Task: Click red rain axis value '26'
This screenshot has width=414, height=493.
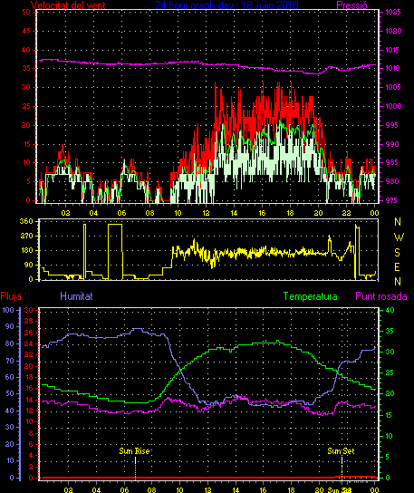Action: [29, 333]
